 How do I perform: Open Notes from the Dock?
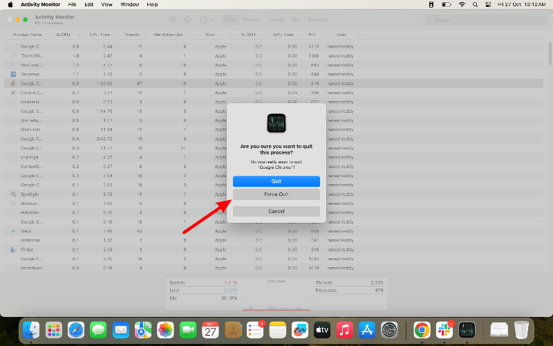(278, 331)
